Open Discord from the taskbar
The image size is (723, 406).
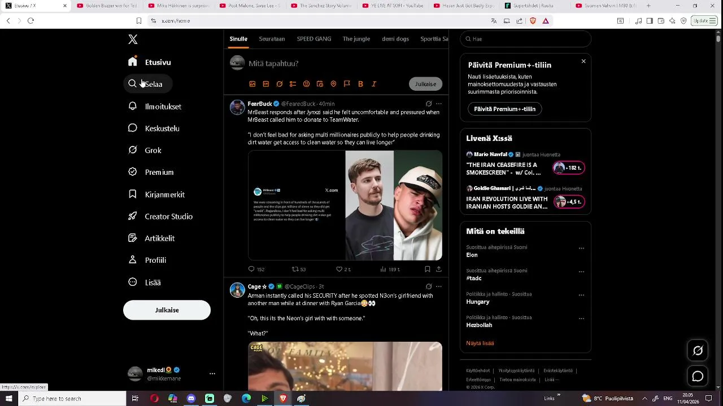coord(191,399)
